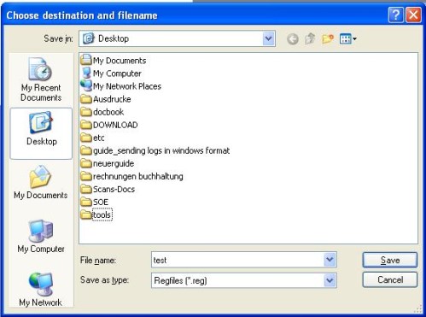Select the tools folder
This screenshot has width=426, height=317.
96,214
